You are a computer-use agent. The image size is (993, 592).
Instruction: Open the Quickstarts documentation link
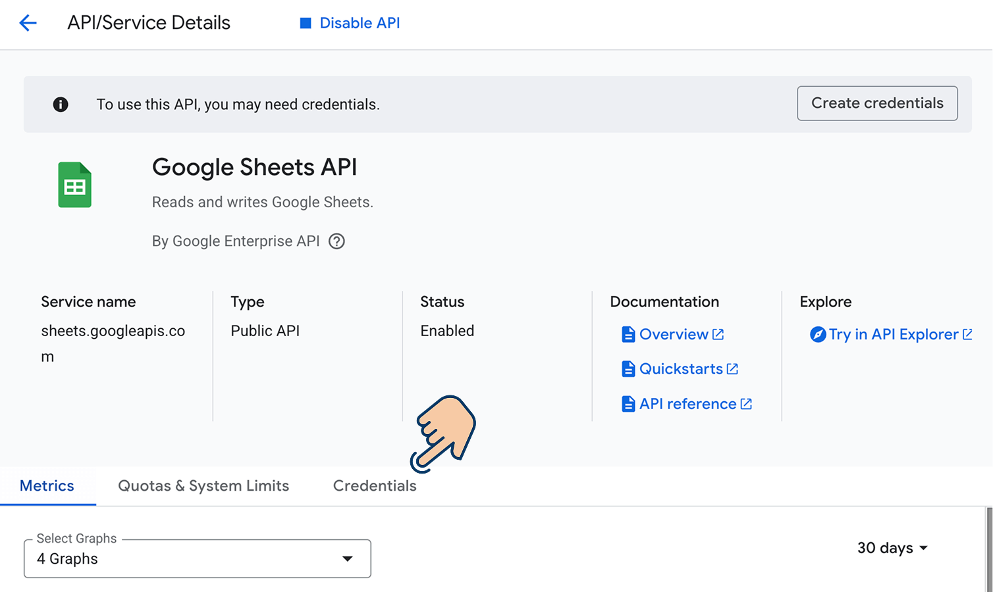[680, 369]
